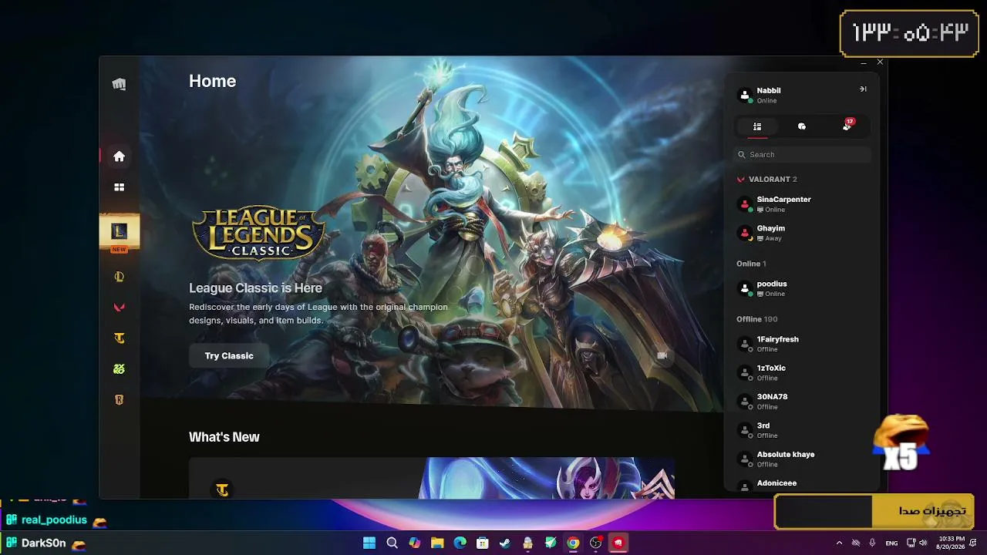Open Microsoft Edge from the taskbar
987x555 pixels.
(x=460, y=543)
